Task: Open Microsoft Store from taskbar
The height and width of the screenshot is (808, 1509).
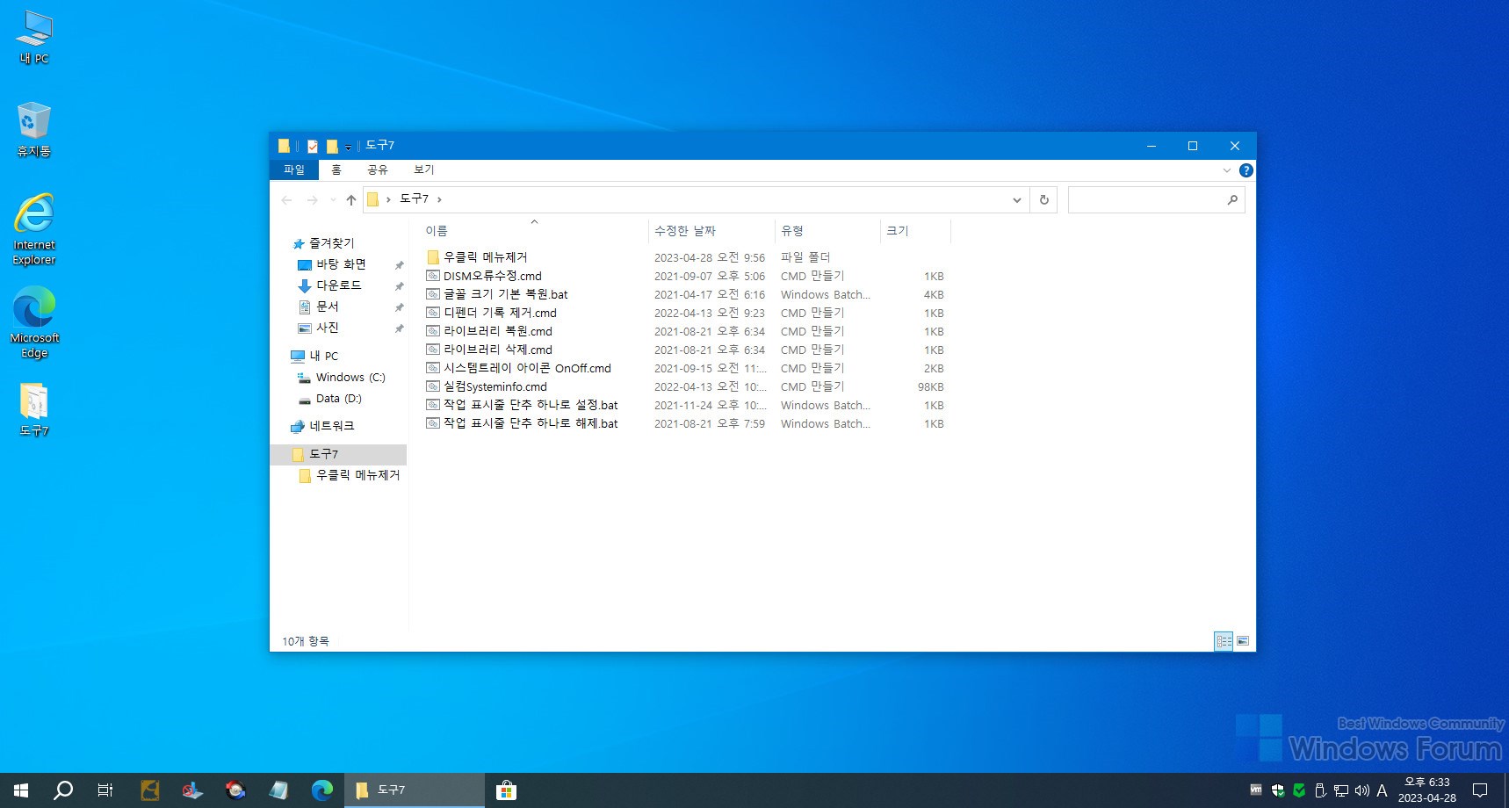Action: [x=506, y=790]
